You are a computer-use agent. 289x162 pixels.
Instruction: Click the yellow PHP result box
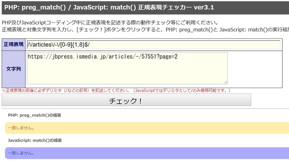[147, 128]
